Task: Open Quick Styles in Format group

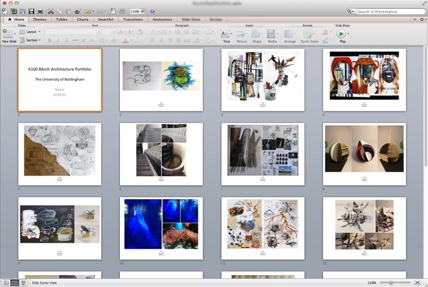Action: click(309, 33)
